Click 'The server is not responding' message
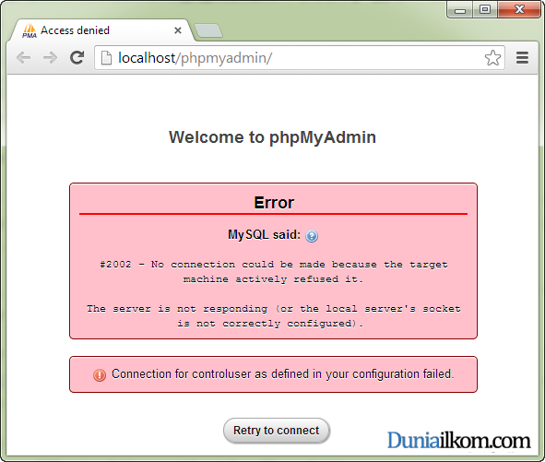 tap(274, 316)
